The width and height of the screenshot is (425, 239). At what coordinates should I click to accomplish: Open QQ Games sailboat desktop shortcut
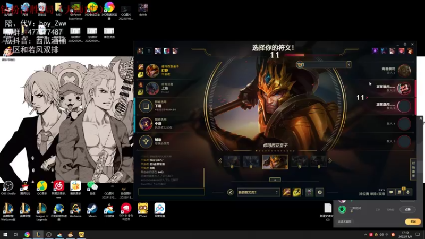tap(109, 210)
